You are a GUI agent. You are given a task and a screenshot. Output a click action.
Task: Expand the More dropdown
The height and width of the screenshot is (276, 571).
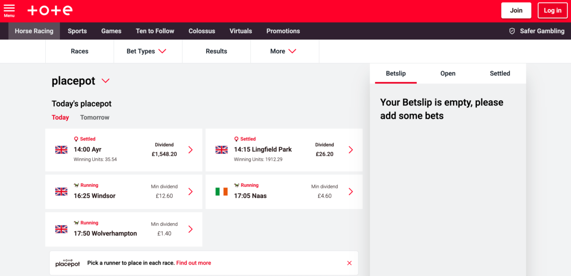pyautogui.click(x=285, y=51)
